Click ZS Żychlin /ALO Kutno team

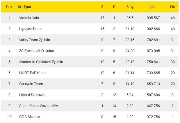point(36,51)
